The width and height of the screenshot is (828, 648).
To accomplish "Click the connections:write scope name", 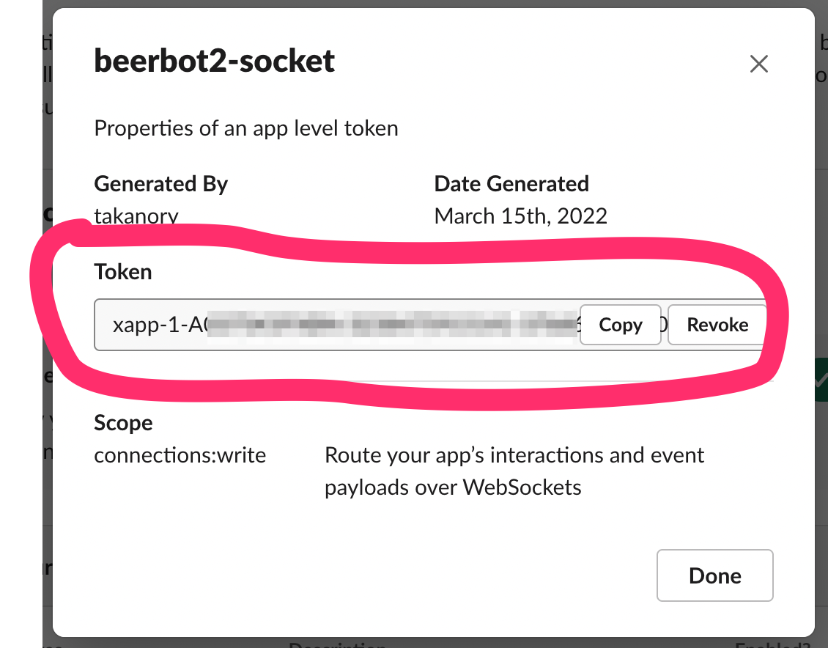I will point(180,455).
